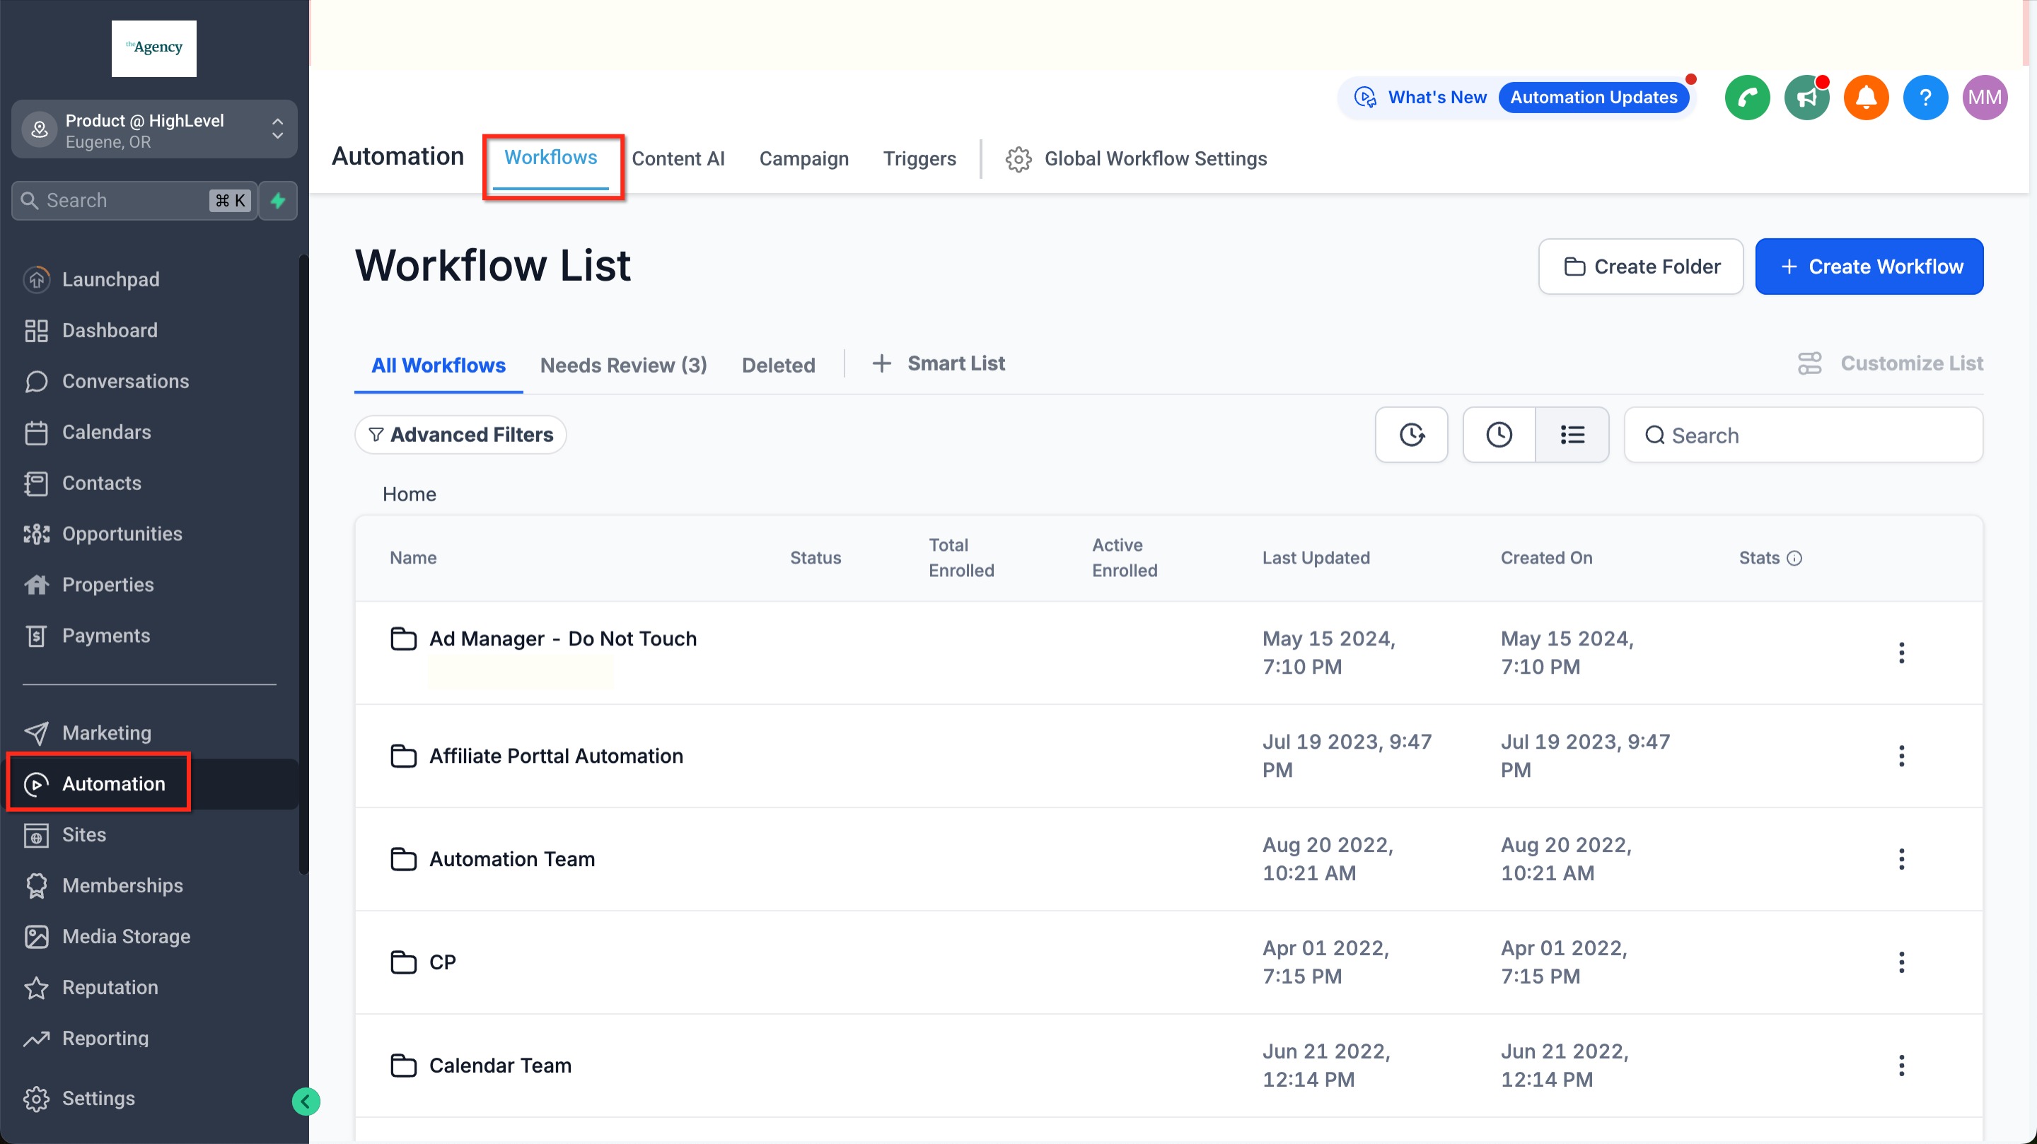Click the green phone dialer icon
Screen dimensions: 2037x1144
pyautogui.click(x=1747, y=98)
